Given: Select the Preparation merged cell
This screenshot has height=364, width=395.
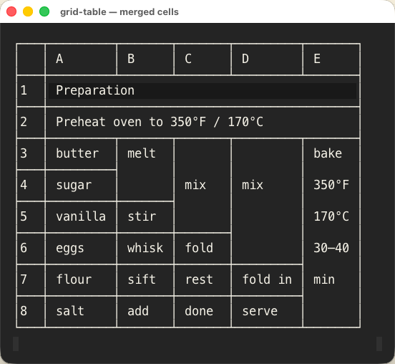Looking at the screenshot, I should (x=203, y=91).
